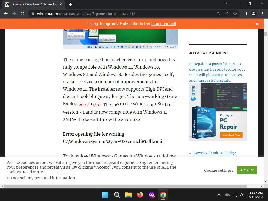This screenshot has width=268, height=201.
Task: Open the zoom magnifier in address bar
Action: tap(218, 14)
